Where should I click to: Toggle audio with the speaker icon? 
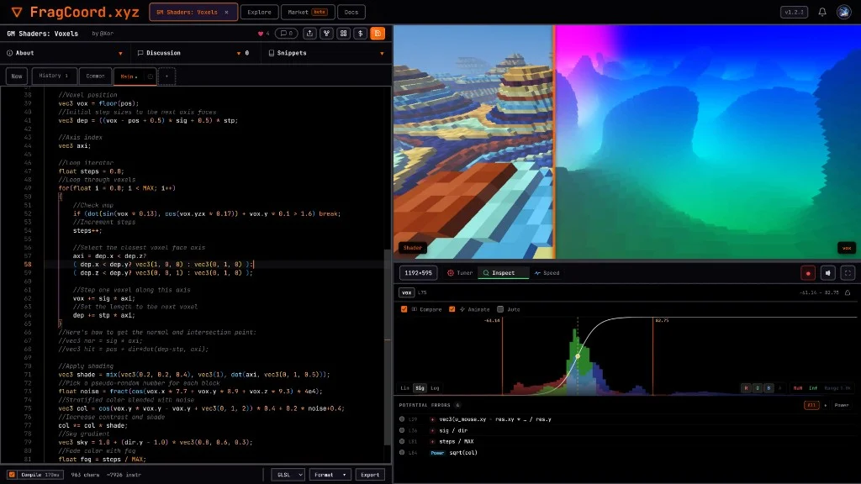tap(828, 273)
